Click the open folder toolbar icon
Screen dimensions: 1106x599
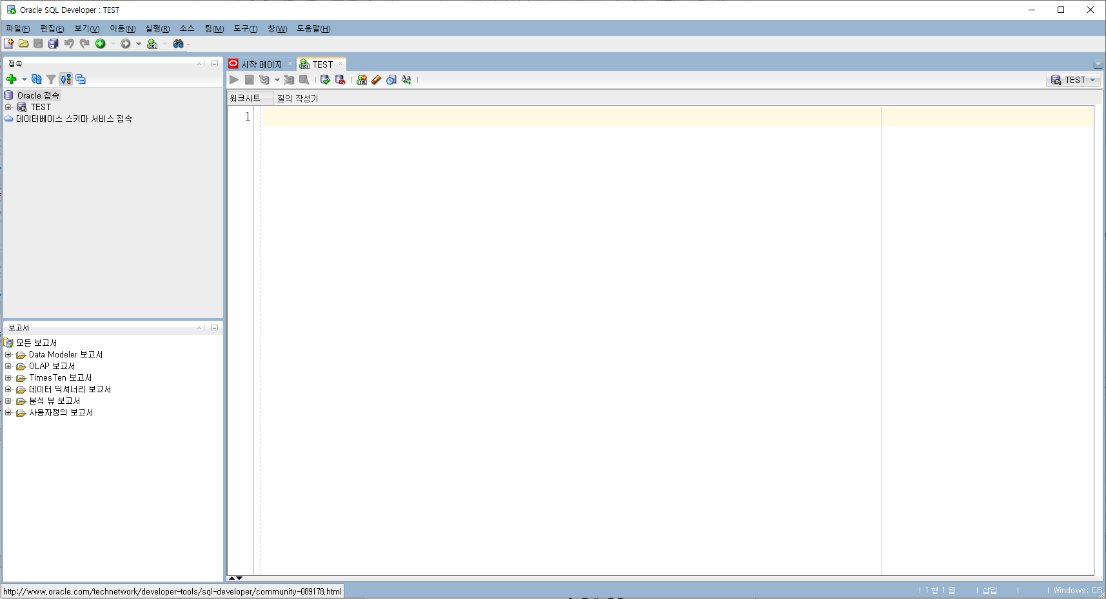point(23,44)
